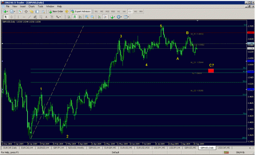
Task: Toggle chart Auto Scroll
Action: [x=99, y=17]
